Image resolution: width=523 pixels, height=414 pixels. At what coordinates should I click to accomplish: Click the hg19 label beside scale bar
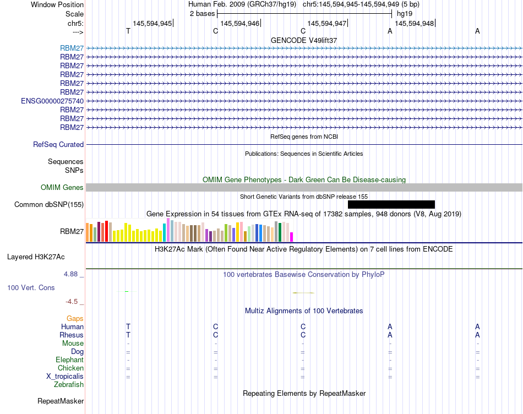[x=405, y=14]
